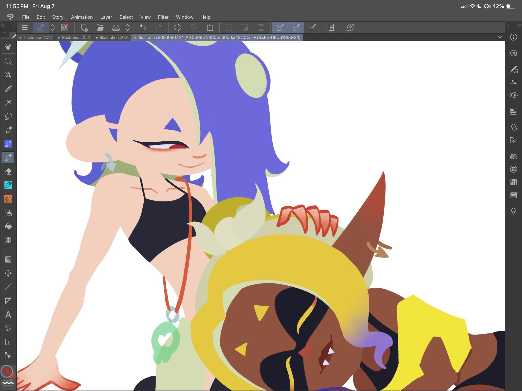Open the Animation menu
This screenshot has height=391, width=522.
pos(82,17)
